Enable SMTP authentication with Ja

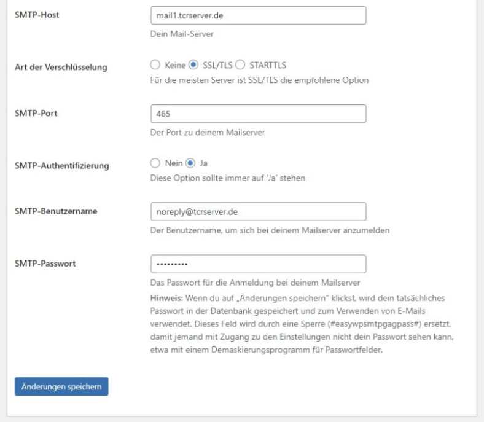coord(190,163)
